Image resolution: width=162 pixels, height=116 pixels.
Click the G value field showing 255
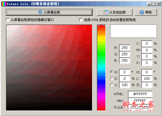125,54
